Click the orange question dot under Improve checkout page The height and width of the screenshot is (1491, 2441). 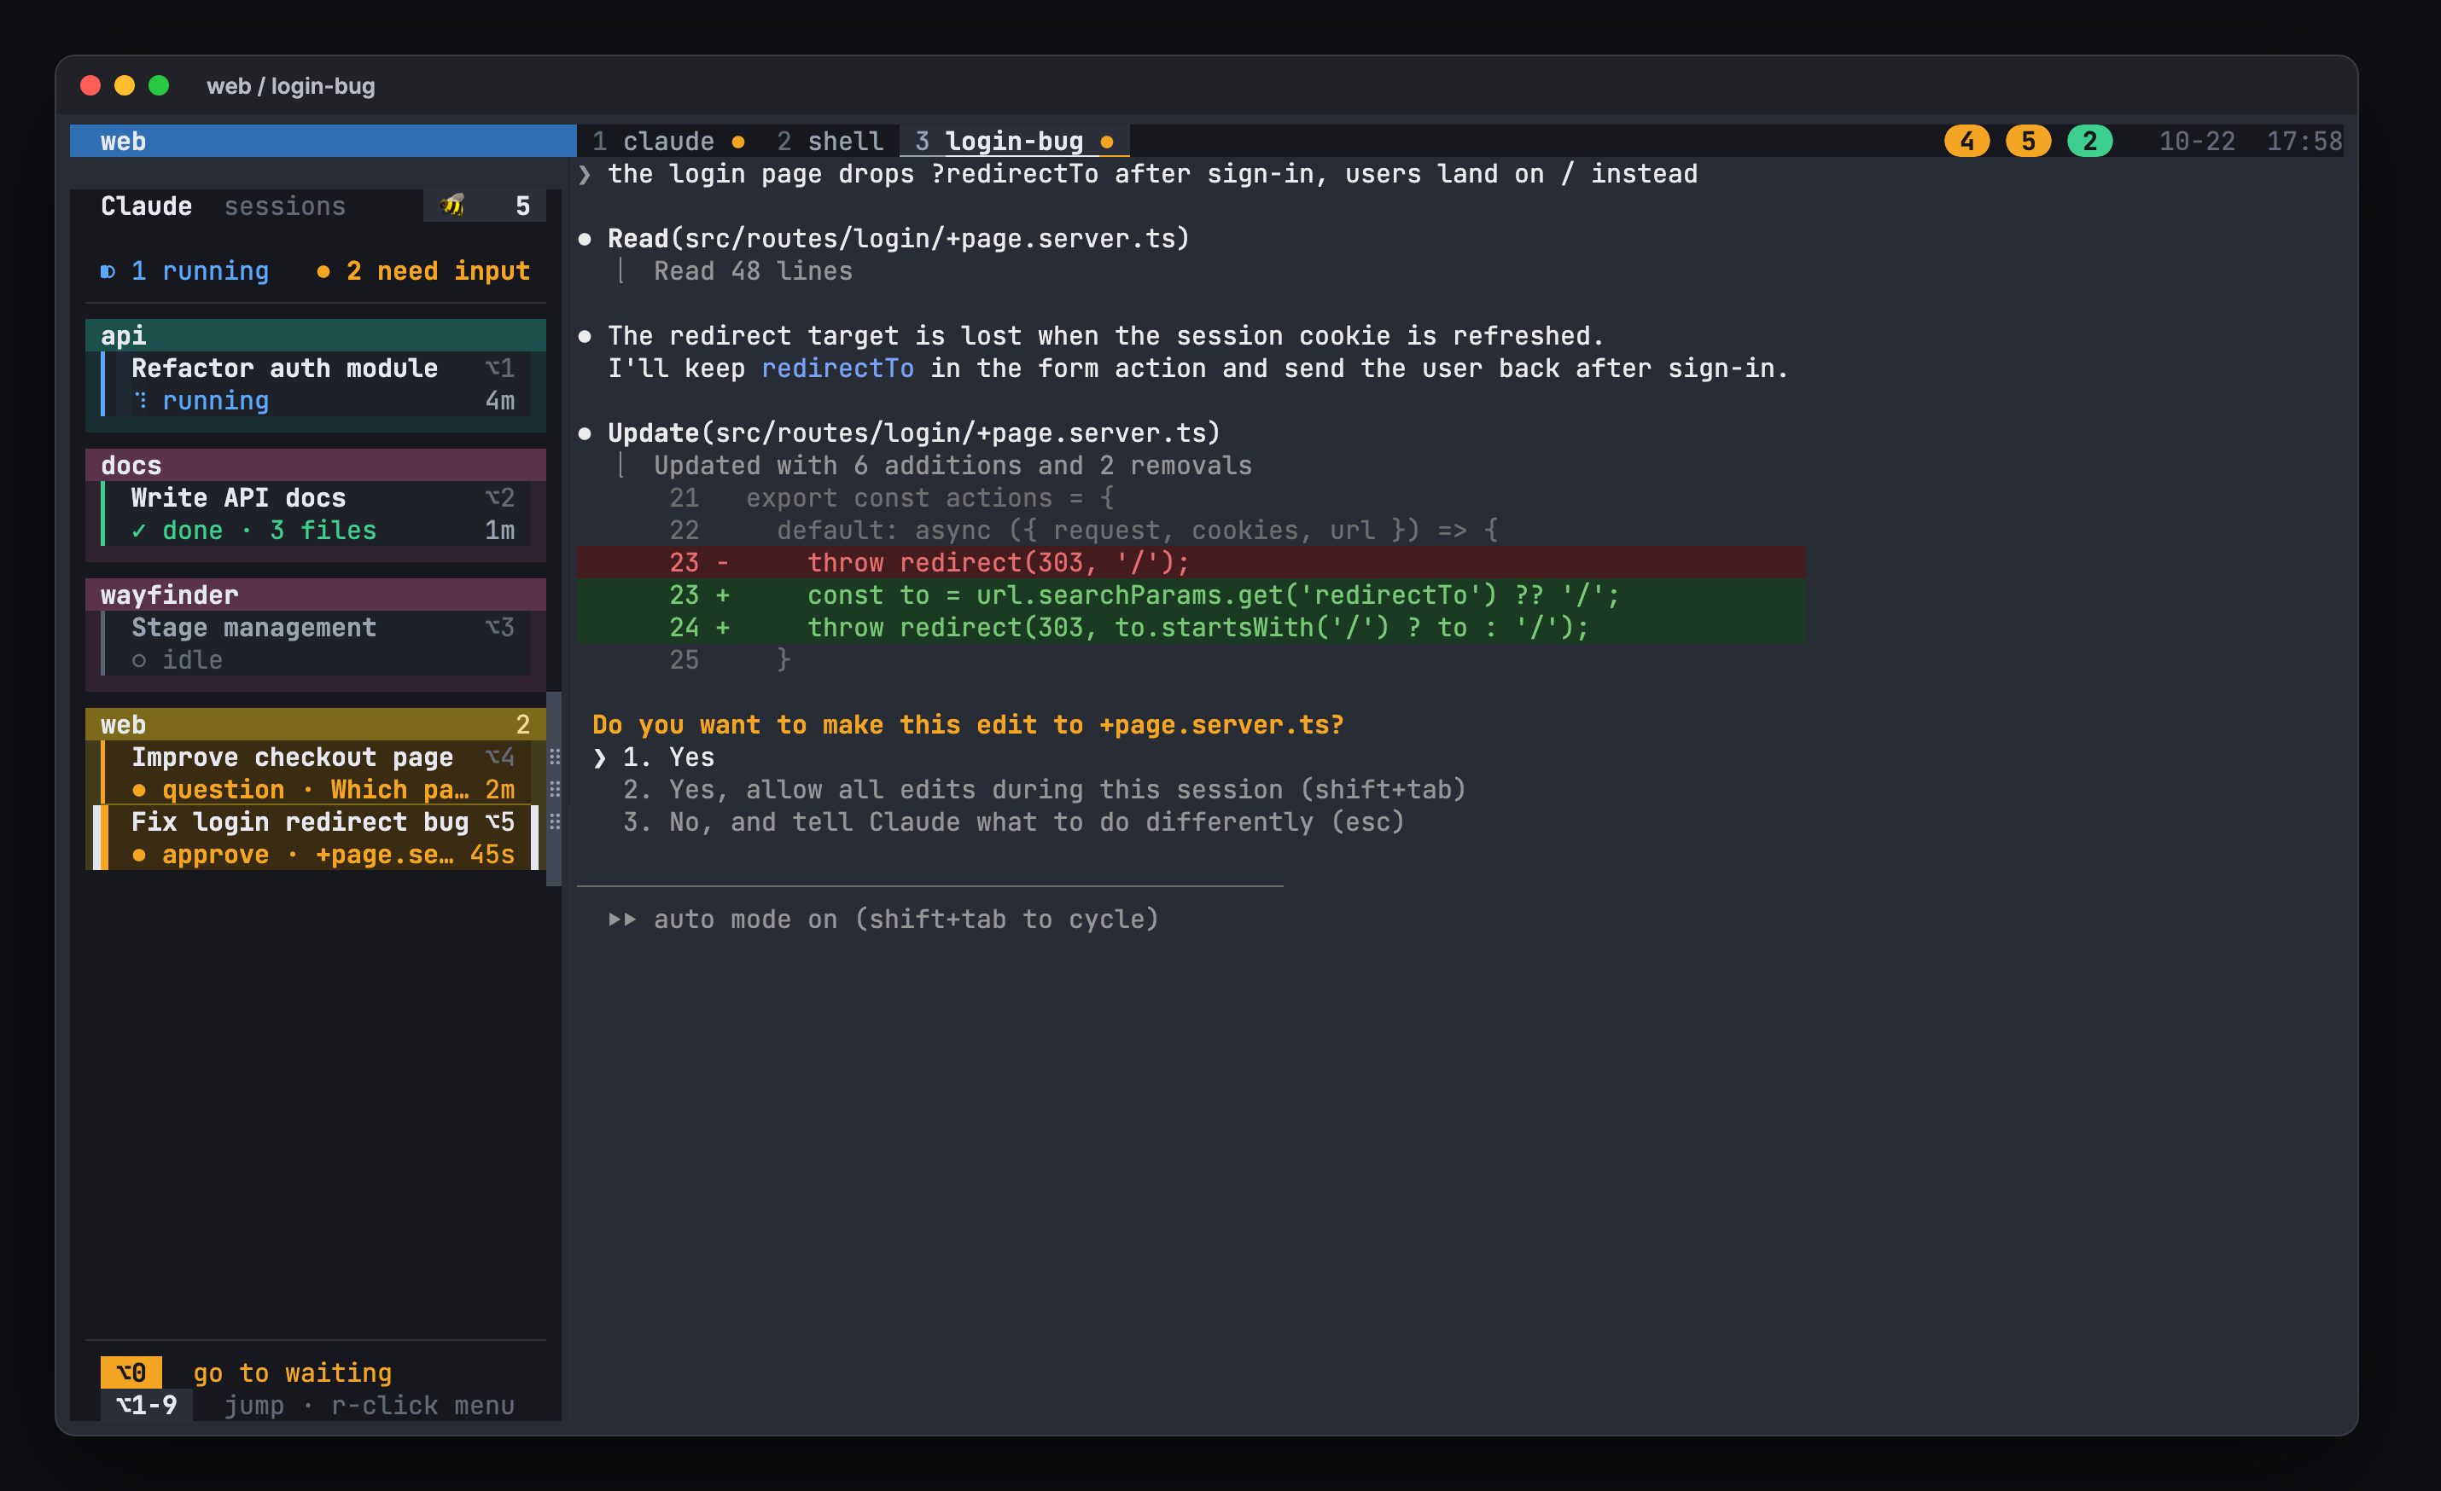click(x=138, y=790)
